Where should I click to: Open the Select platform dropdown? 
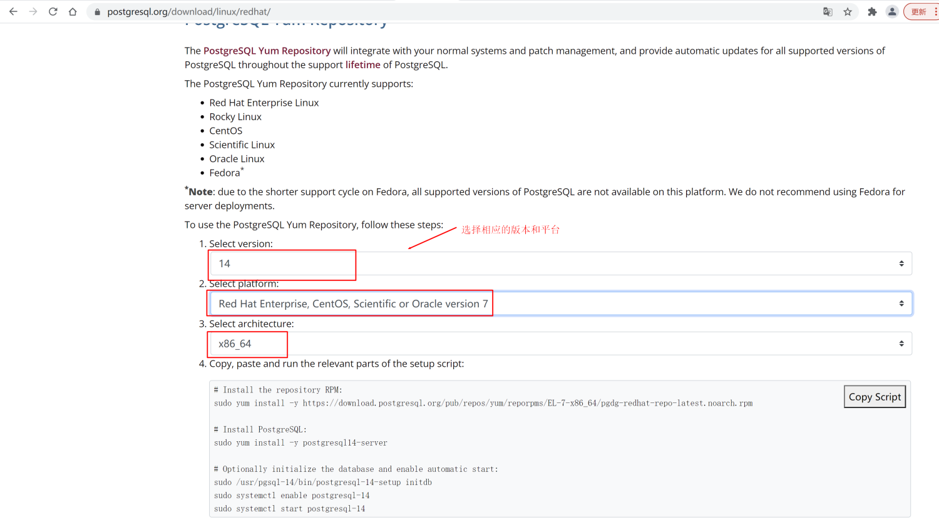pyautogui.click(x=561, y=304)
